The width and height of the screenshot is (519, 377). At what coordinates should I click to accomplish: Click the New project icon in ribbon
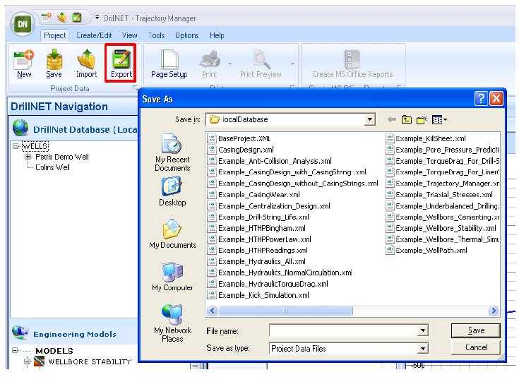[24, 59]
